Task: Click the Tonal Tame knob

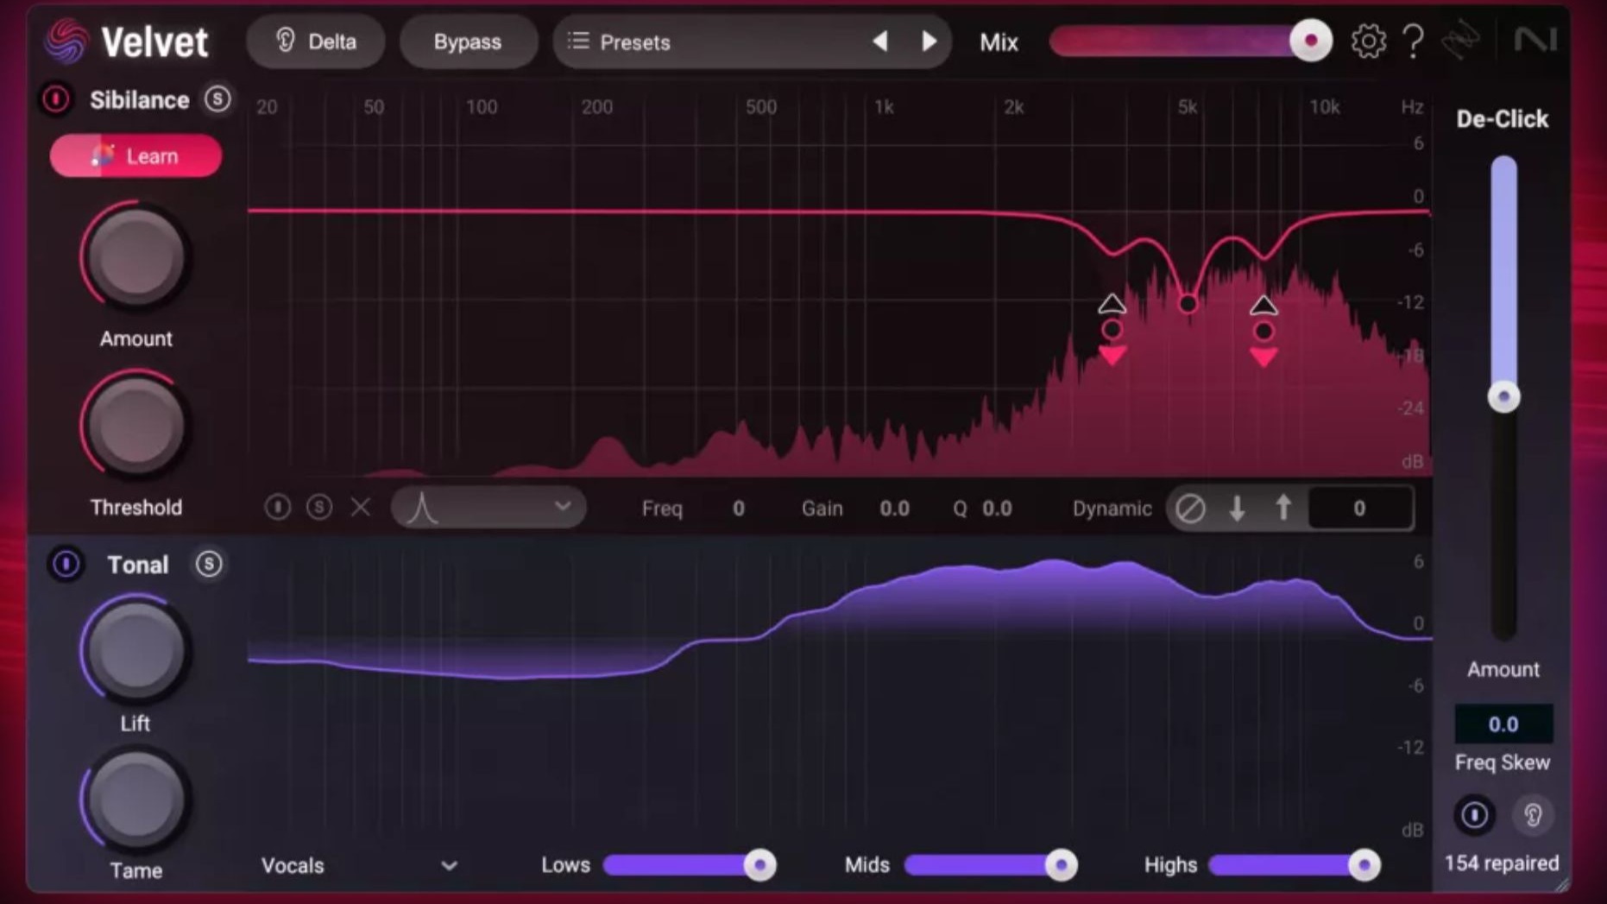Action: [135, 800]
